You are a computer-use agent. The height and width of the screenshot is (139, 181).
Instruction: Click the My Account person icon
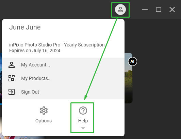[12, 65]
